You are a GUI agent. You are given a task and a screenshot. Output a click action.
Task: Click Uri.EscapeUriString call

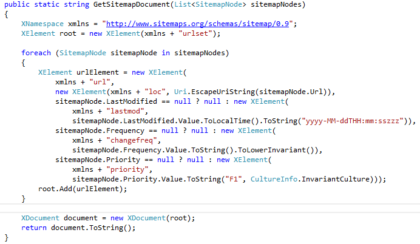(x=214, y=92)
